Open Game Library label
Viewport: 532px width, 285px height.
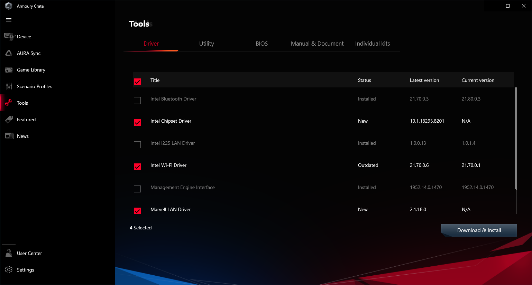31,70
